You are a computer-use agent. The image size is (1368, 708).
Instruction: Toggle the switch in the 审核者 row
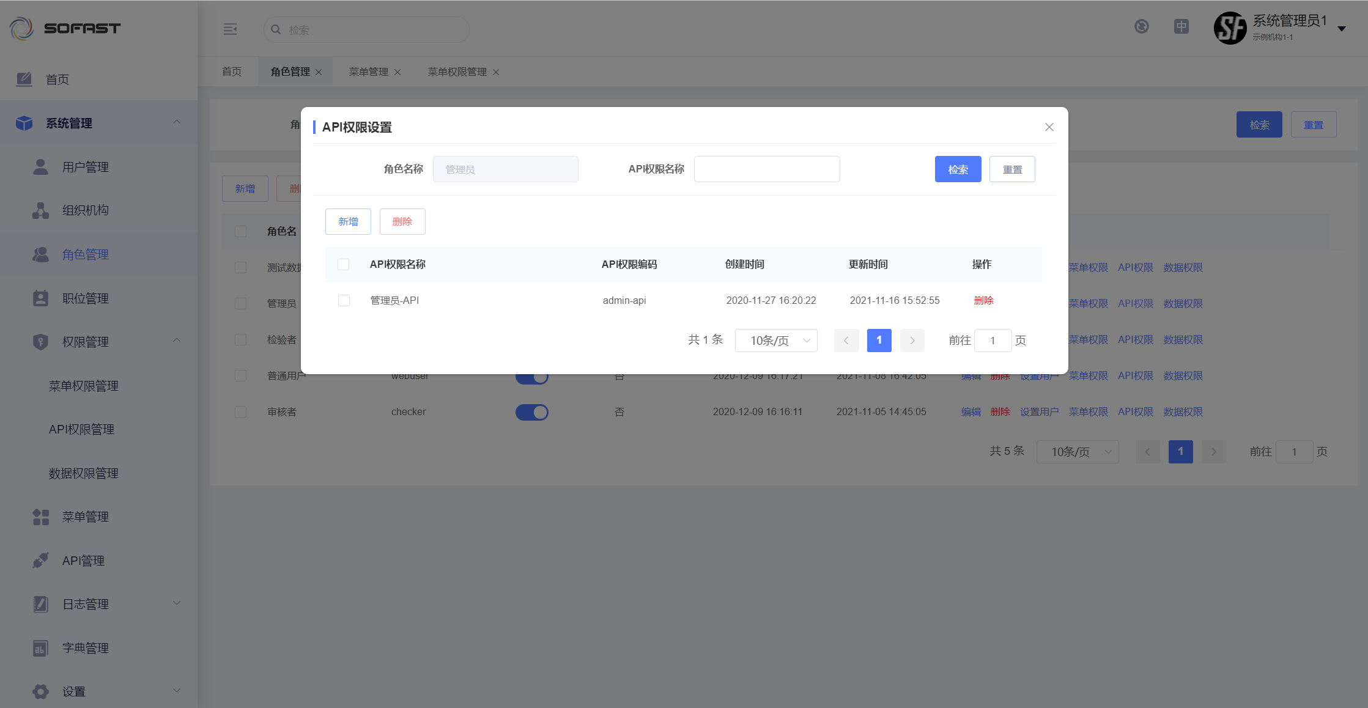coord(531,412)
